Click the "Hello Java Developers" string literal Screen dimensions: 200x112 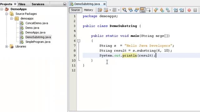148,46
